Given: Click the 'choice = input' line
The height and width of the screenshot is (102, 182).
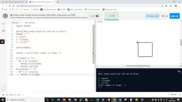Looking at the screenshot, I should tap(39, 53).
